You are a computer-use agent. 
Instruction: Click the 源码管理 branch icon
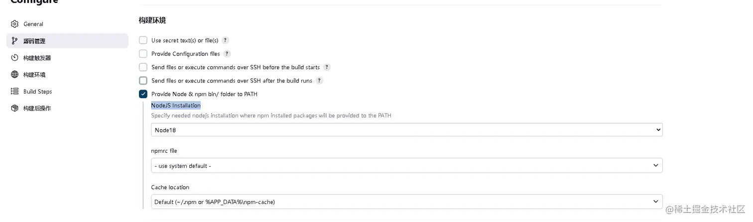[14, 41]
